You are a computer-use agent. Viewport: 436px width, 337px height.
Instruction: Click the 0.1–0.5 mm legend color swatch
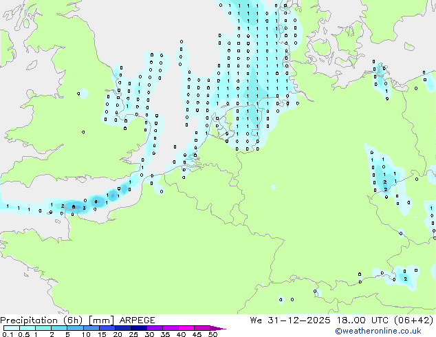[x=12, y=328]
